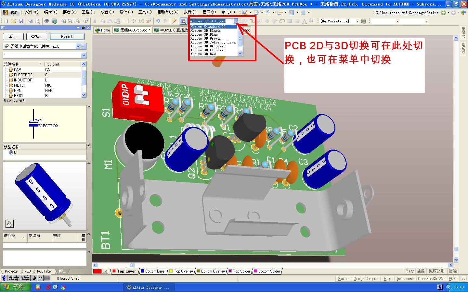Click the 3D capacitor model preview thumbnail
The width and height of the screenshot is (468, 292).
[45, 196]
